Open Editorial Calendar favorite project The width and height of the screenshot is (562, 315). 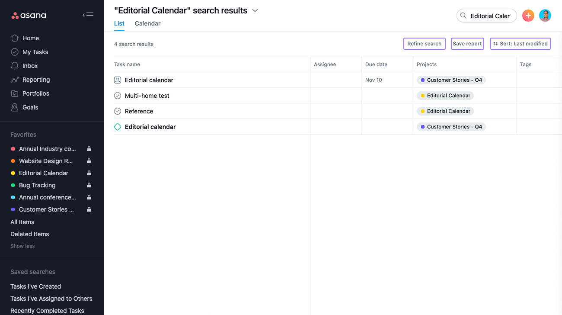(44, 173)
